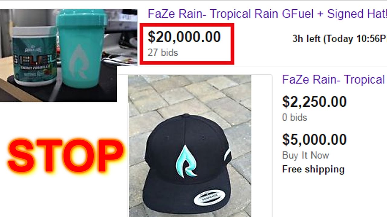Click the white lid of the GFuel tub
The width and height of the screenshot is (387, 217).
click(34, 32)
